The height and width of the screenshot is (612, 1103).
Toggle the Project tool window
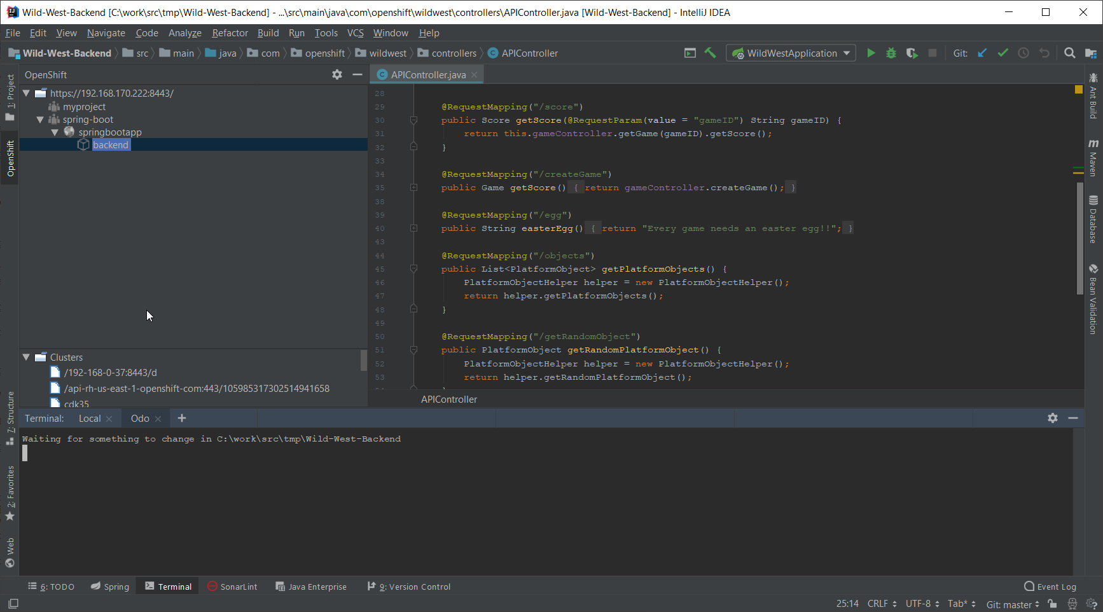[x=10, y=97]
